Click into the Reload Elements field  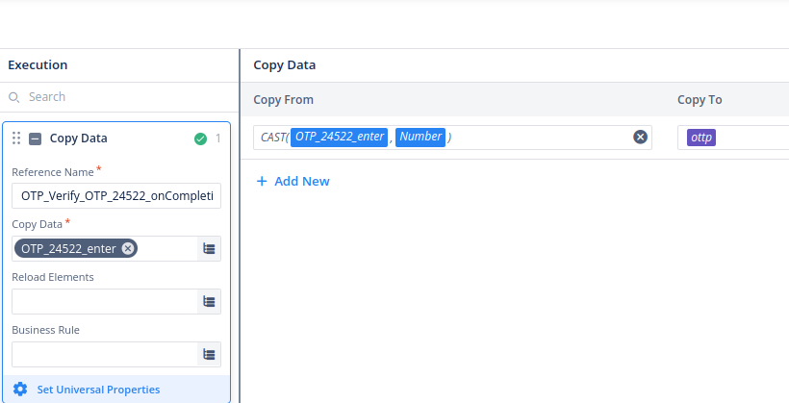click(x=102, y=301)
